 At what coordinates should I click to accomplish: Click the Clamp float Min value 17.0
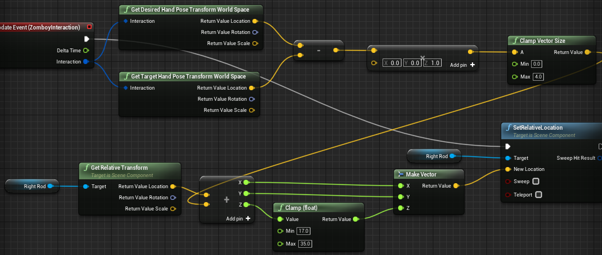(x=303, y=231)
